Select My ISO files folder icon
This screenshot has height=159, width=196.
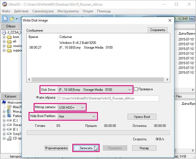9,107
